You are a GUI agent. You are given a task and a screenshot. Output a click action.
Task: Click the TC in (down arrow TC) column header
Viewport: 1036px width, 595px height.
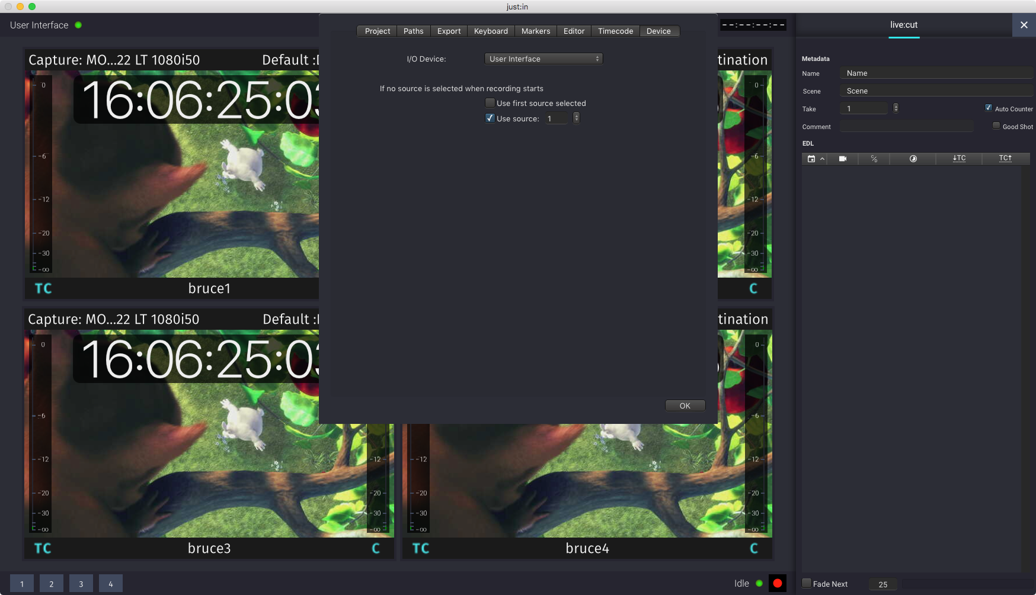click(959, 159)
